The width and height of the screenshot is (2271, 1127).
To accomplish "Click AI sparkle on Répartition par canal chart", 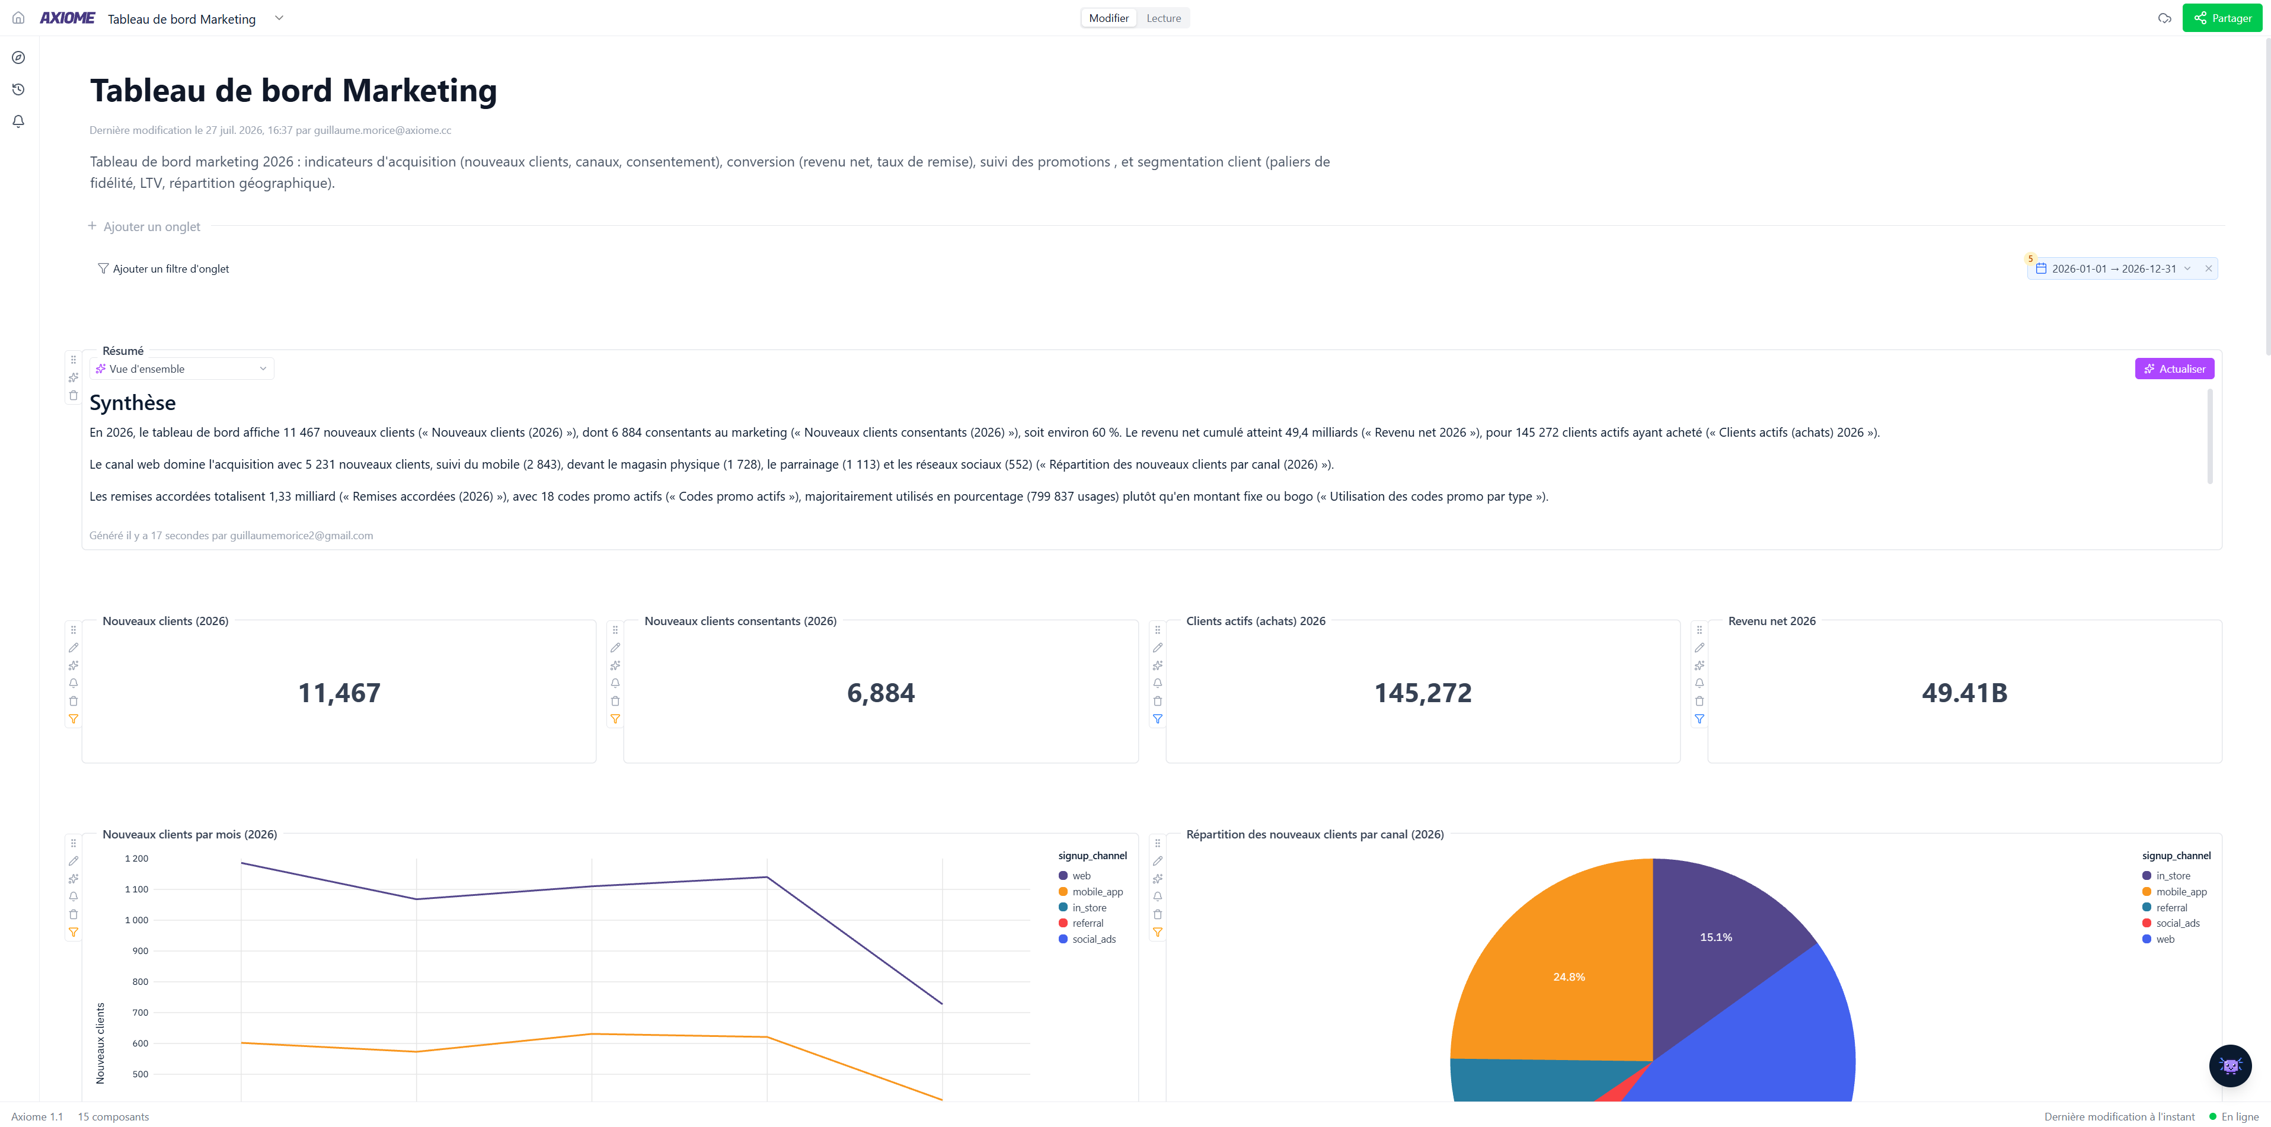I will 1158,878.
